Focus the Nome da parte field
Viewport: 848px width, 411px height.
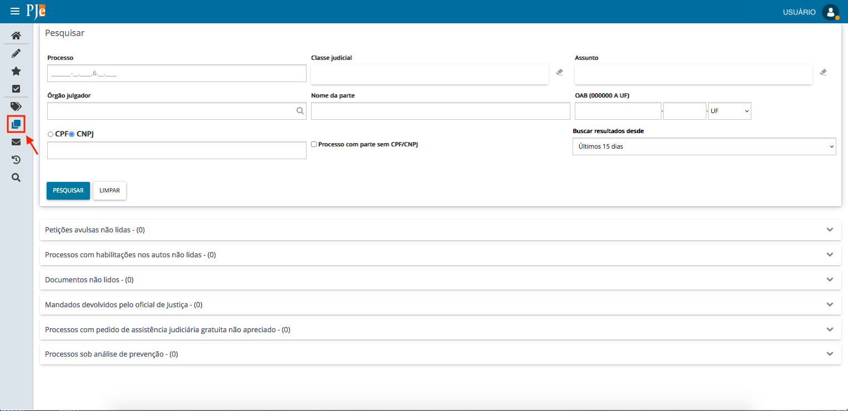tap(440, 111)
